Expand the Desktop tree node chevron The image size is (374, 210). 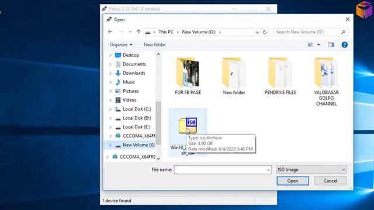(110, 55)
